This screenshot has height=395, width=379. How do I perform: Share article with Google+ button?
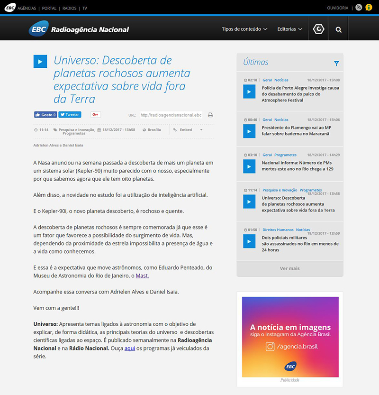(95, 115)
